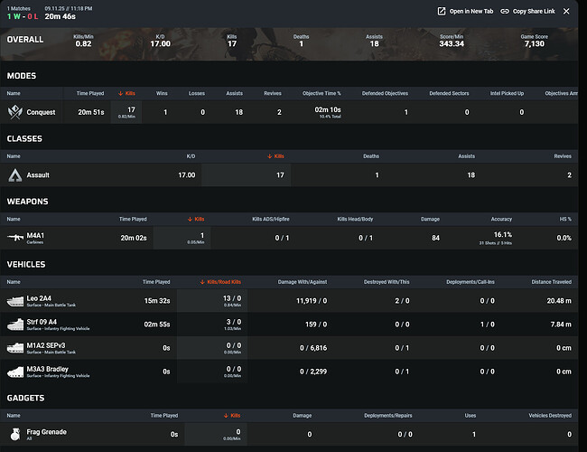This screenshot has width=587, height=452.
Task: Click the M3A3 Bradley vehicle icon
Action: 16,369
